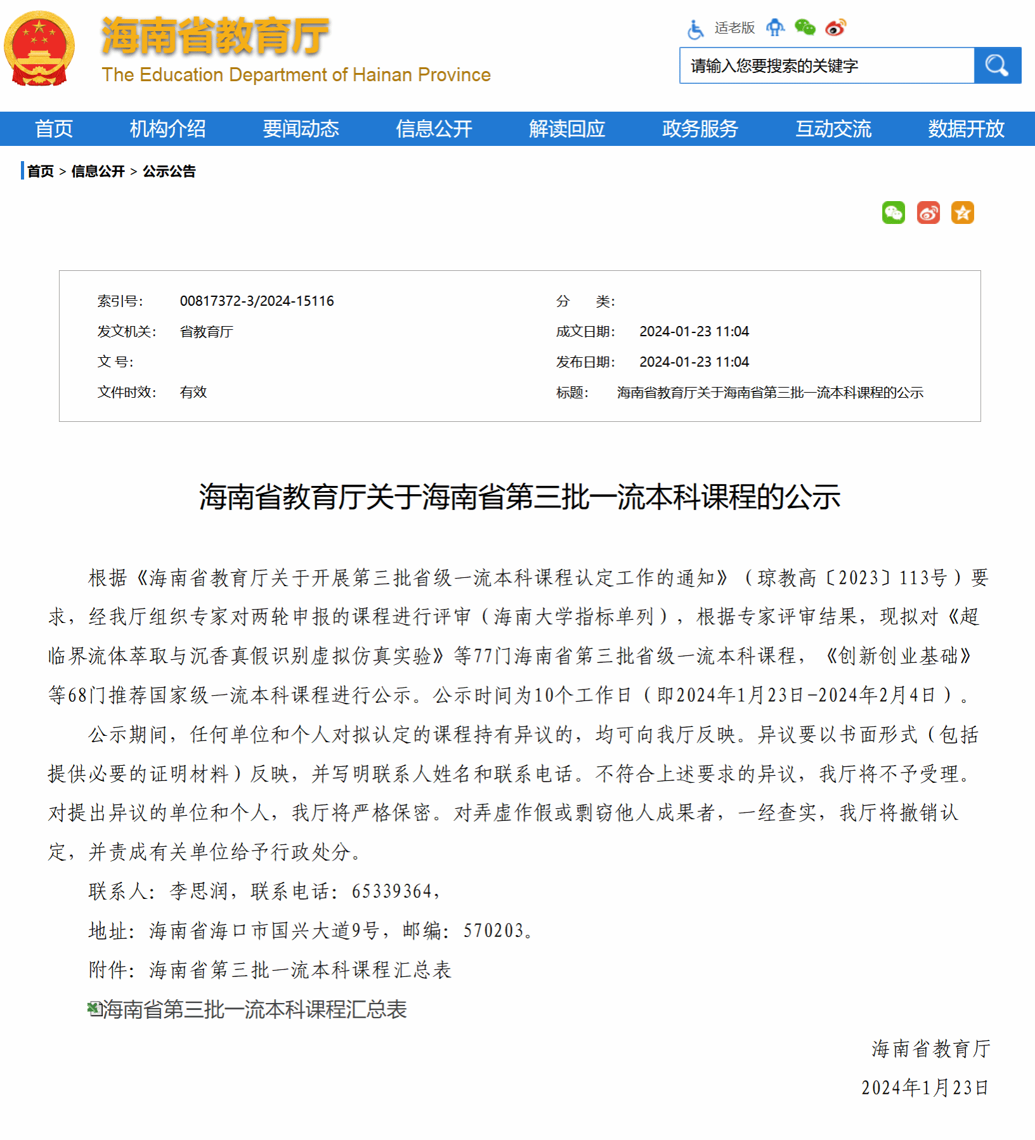Add to favorites with star icon
The height and width of the screenshot is (1140, 1035).
point(962,213)
